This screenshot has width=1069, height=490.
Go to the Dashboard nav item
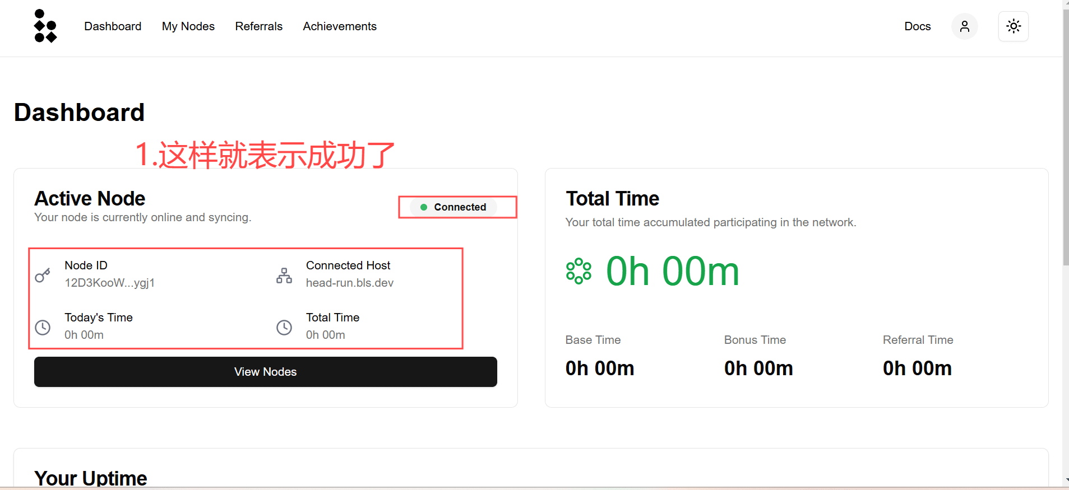click(113, 26)
